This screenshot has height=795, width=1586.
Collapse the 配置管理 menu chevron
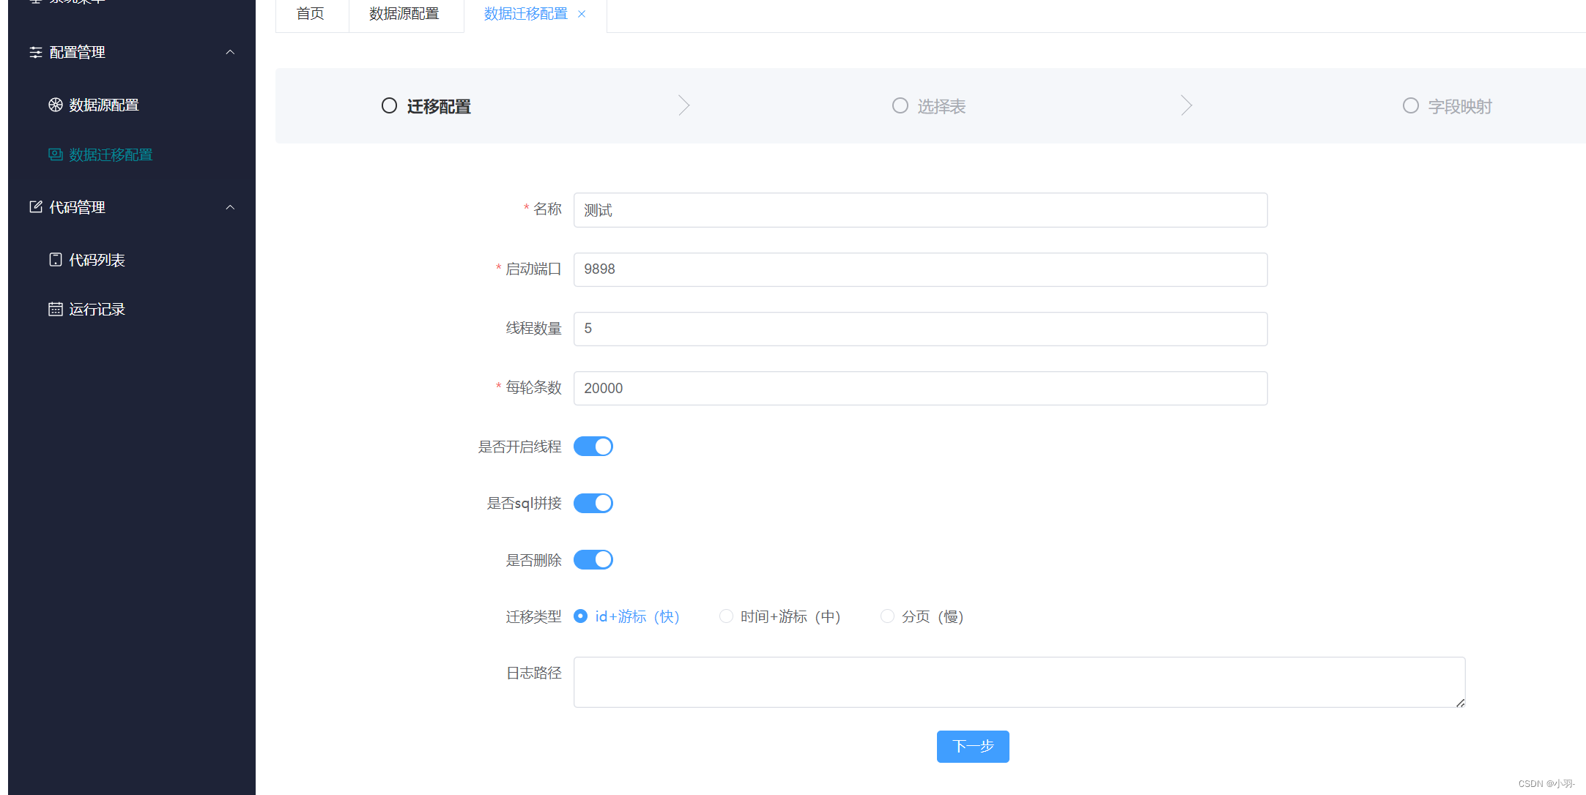(230, 52)
